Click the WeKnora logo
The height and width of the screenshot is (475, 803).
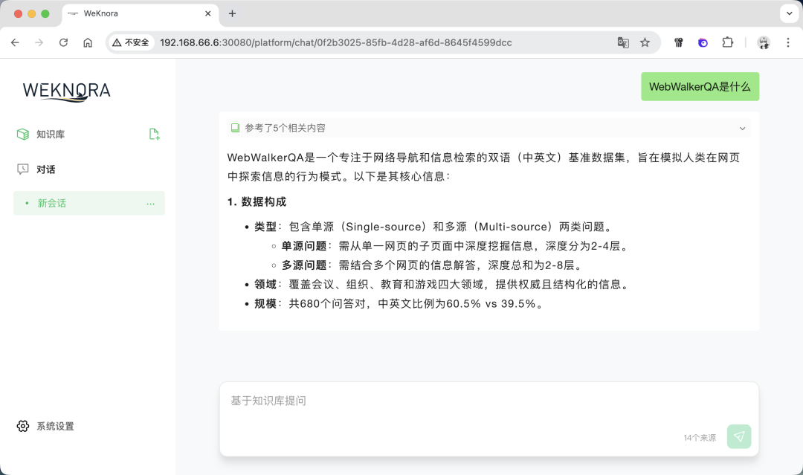[x=67, y=91]
